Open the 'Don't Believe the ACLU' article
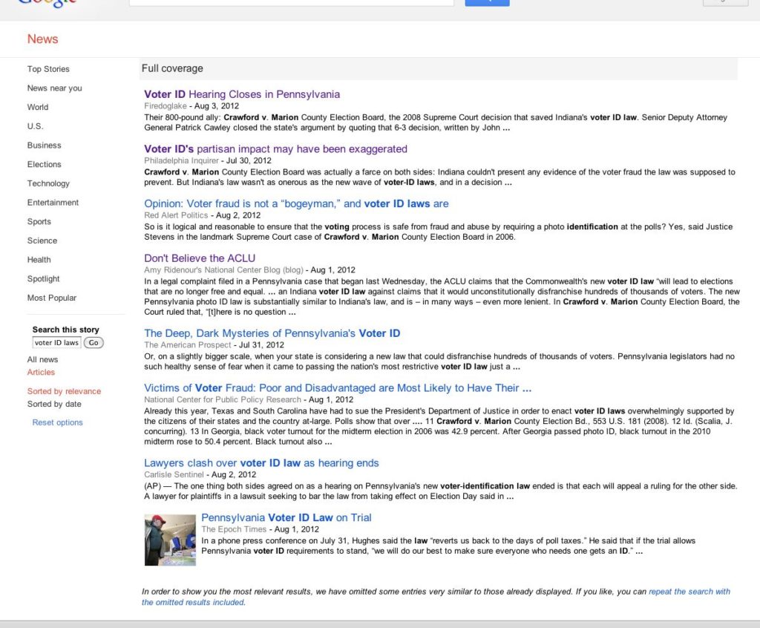 (200, 258)
